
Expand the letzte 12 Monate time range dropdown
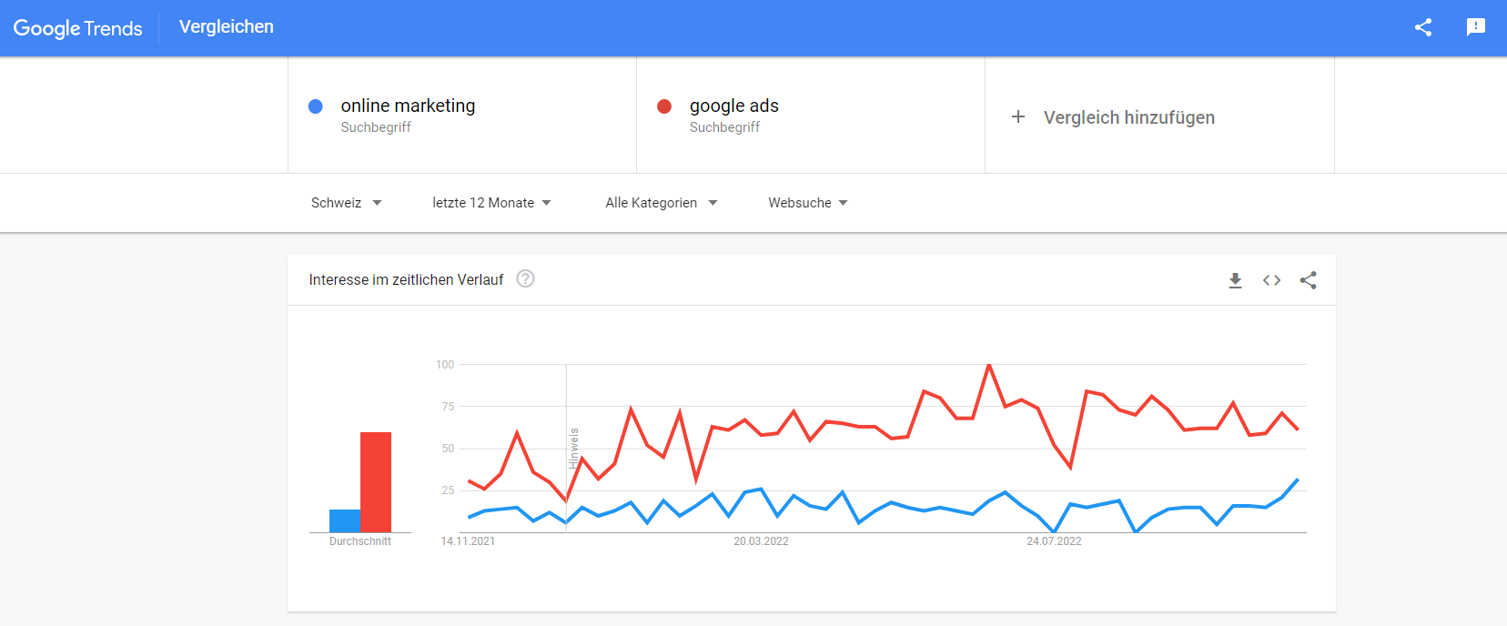[491, 203]
